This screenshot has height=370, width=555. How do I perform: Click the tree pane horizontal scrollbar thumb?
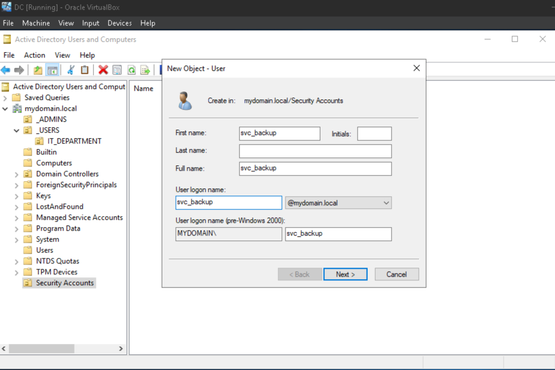tap(42, 348)
